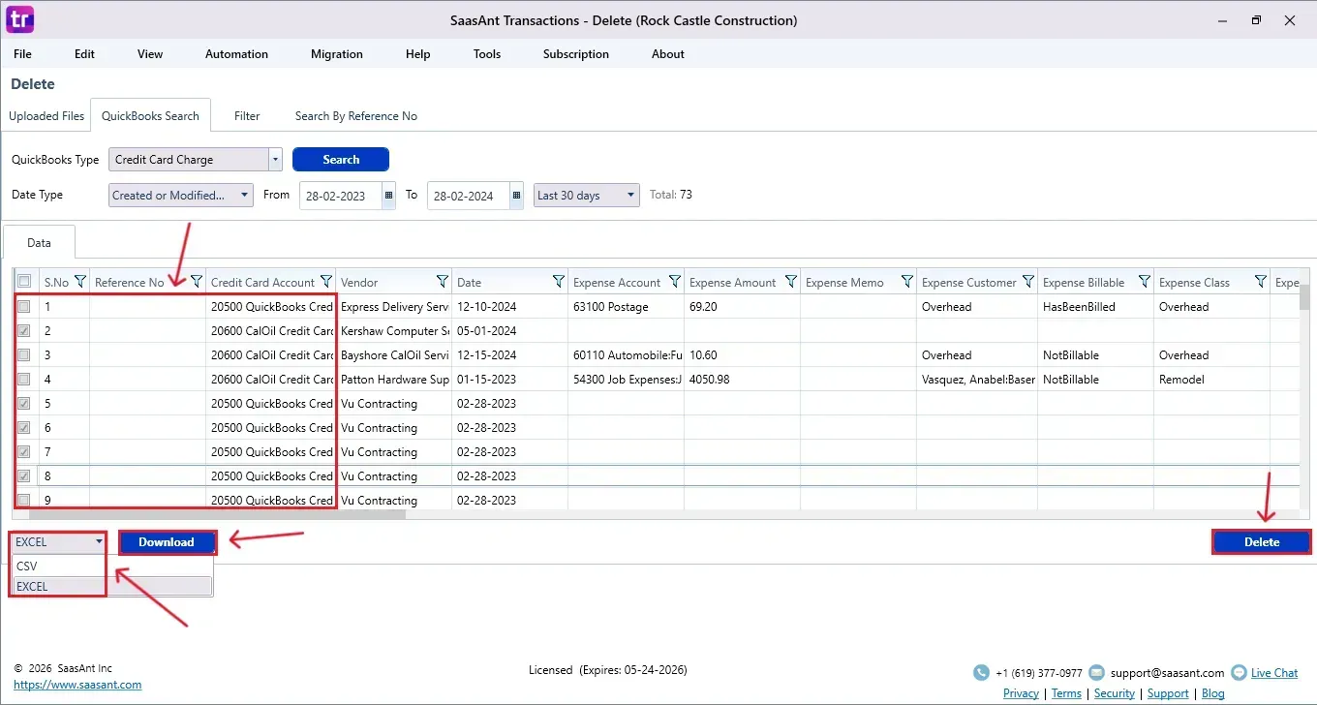Open the Reference No column filter icon

(x=197, y=282)
